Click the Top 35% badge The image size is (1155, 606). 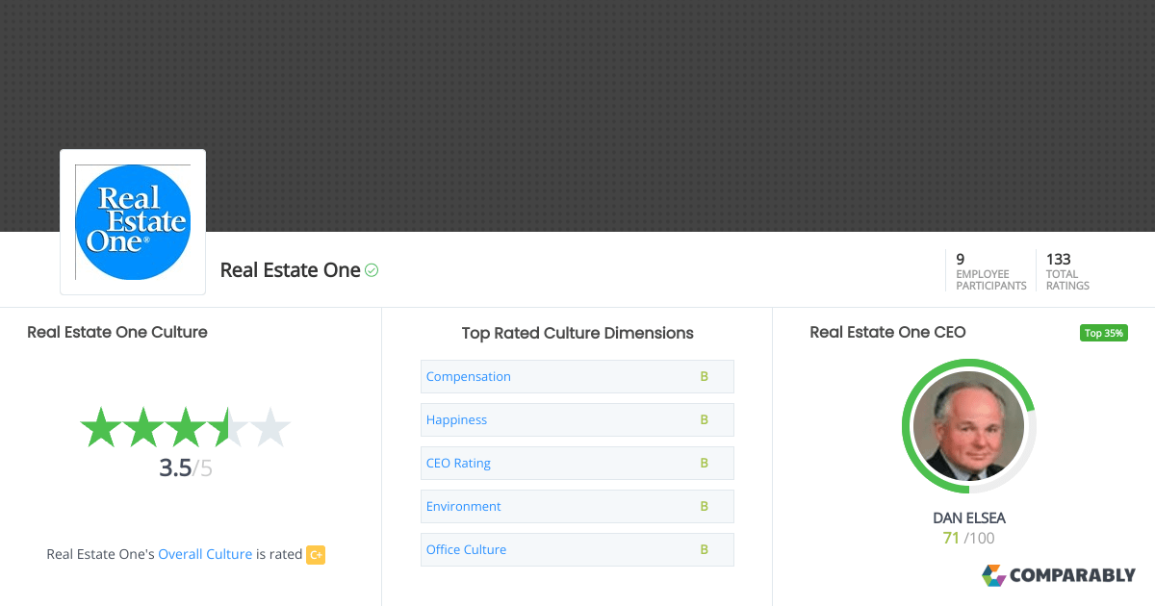tap(1103, 332)
